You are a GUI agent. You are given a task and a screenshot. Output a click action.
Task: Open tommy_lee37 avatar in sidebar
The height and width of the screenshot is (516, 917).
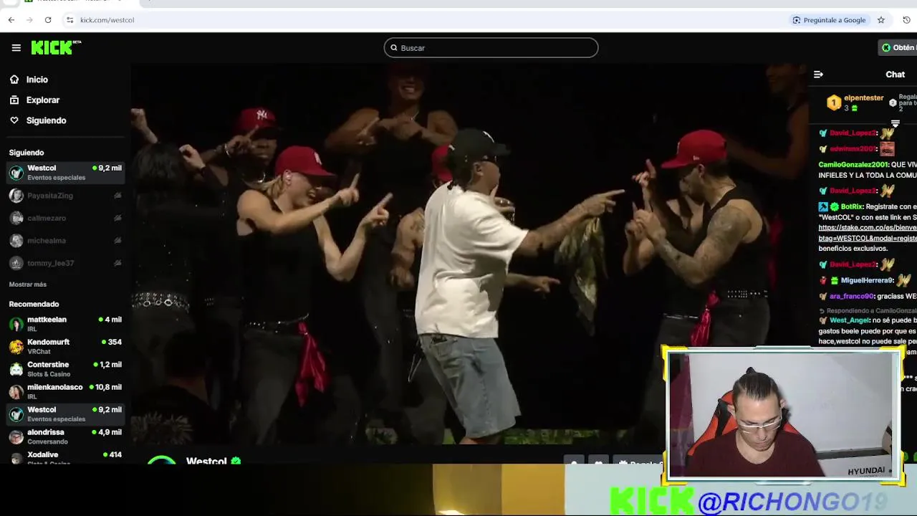[x=16, y=264]
